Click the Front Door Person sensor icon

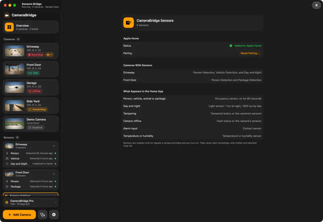click(x=7, y=181)
